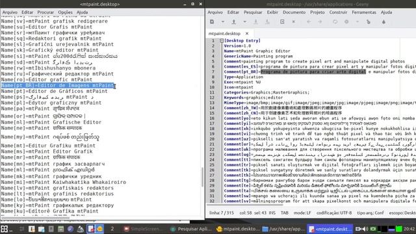Click the camera recording icon in system tray
The image size is (416, 234).
pyautogui.click(x=358, y=229)
